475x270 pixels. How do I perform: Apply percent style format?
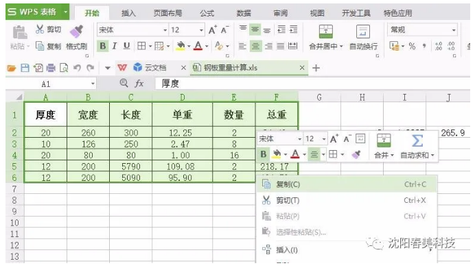(412, 47)
